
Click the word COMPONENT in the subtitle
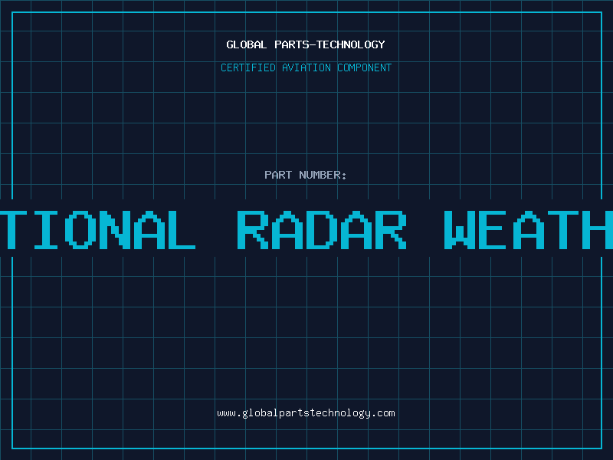click(x=365, y=67)
